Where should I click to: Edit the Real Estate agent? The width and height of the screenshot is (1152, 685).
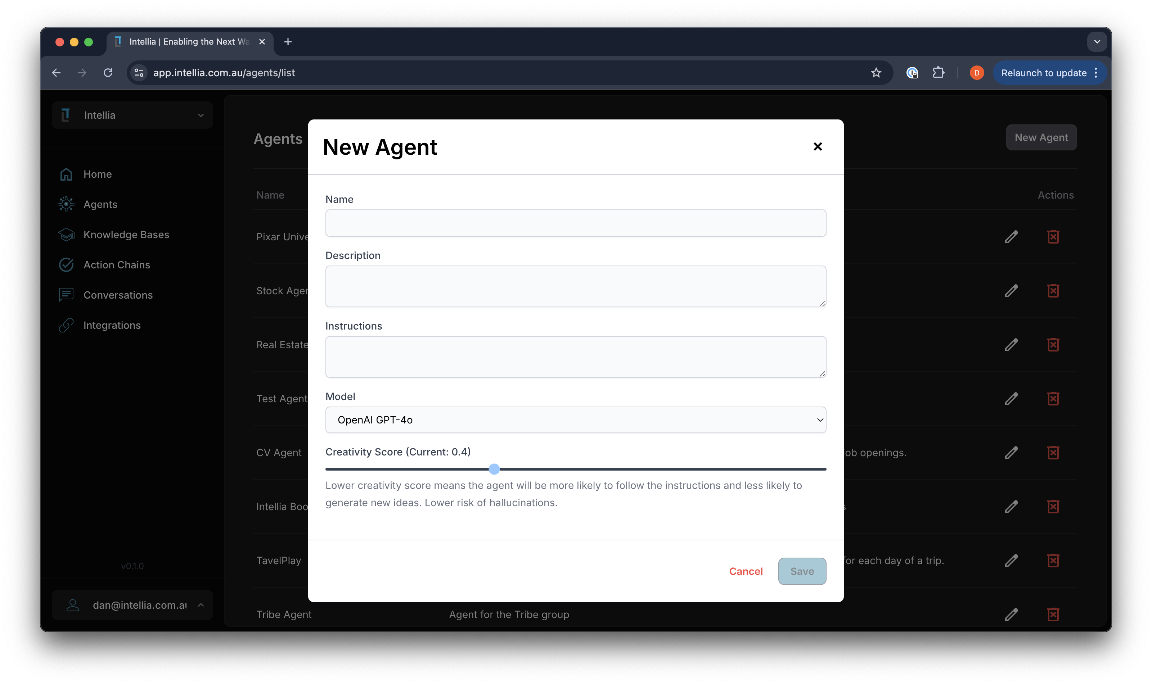coord(1011,345)
